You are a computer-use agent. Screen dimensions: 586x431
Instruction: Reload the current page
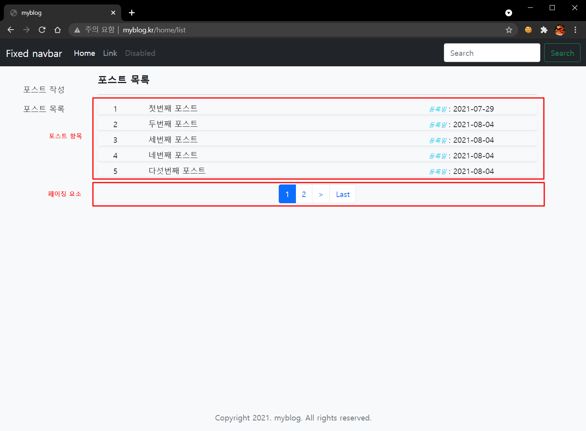[x=42, y=30]
